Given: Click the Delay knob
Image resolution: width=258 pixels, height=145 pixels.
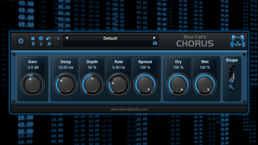Looking at the screenshot, I should point(66,85).
